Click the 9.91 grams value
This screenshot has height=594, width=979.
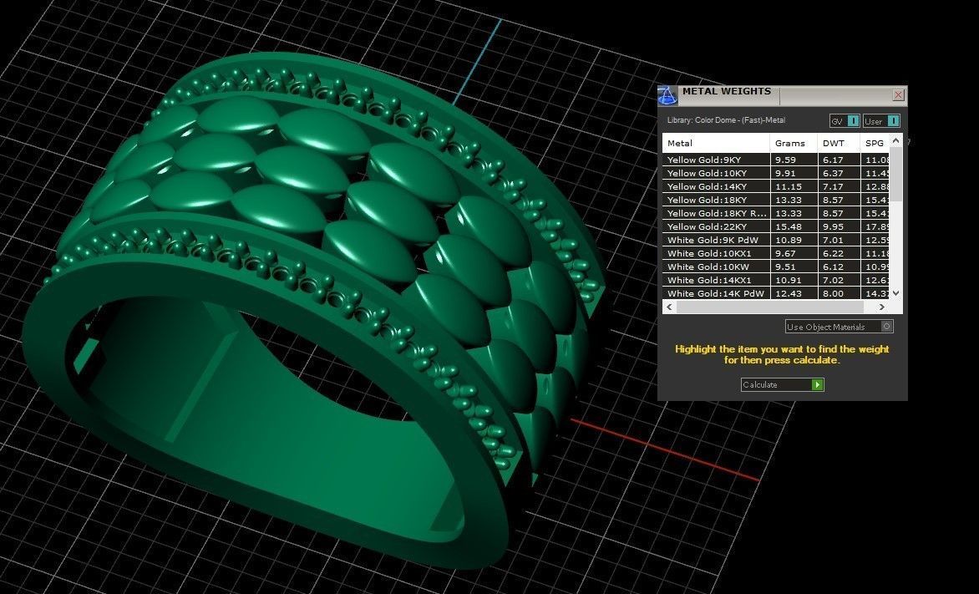click(785, 173)
